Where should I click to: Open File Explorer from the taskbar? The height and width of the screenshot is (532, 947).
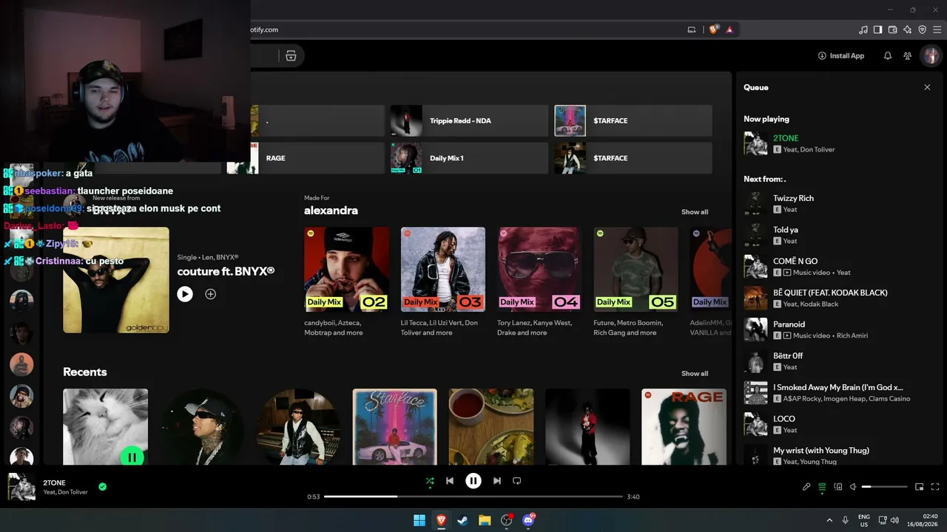(x=485, y=520)
